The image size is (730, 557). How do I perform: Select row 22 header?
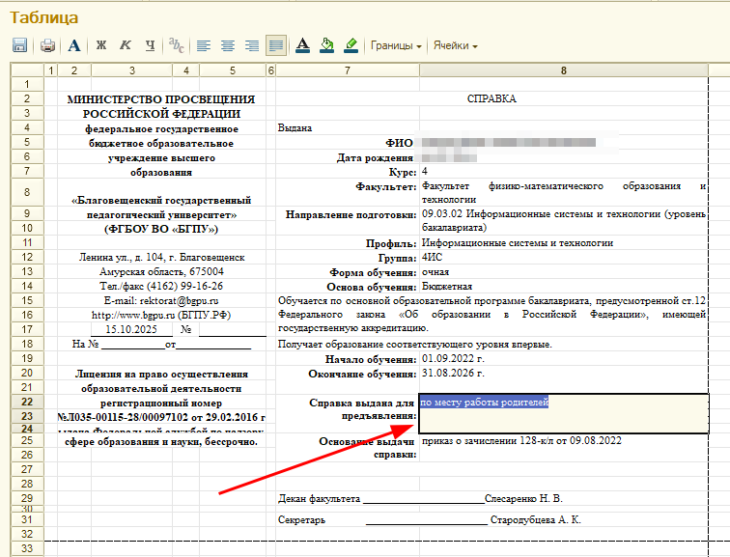26,402
